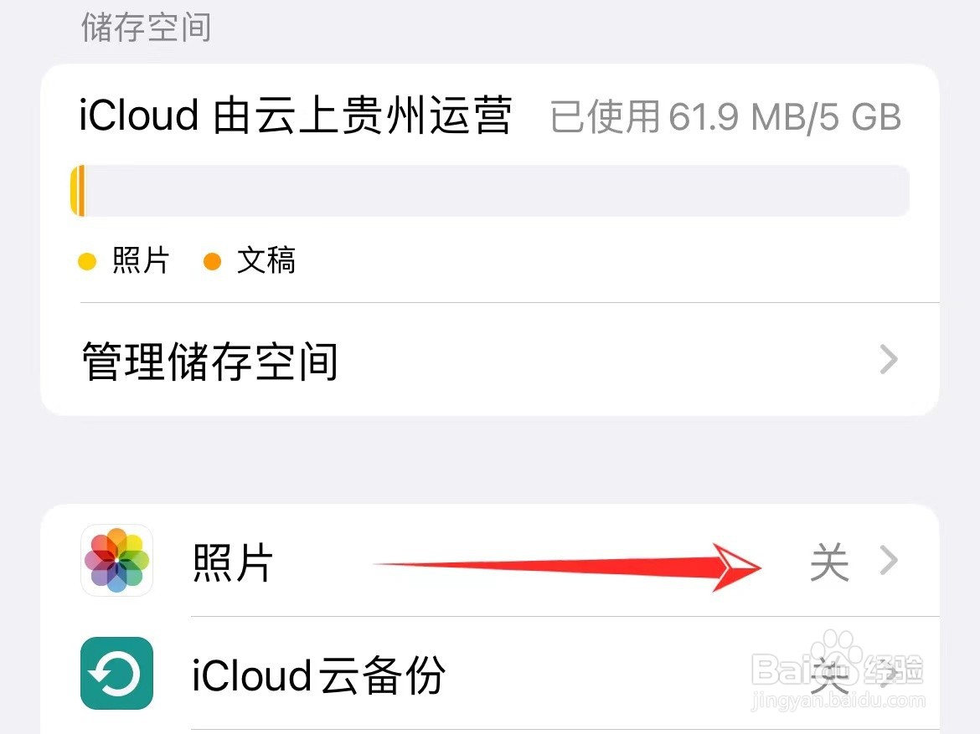This screenshot has height=734, width=980.
Task: Tap the 关 status of iCloud云备份
Action: 829,675
